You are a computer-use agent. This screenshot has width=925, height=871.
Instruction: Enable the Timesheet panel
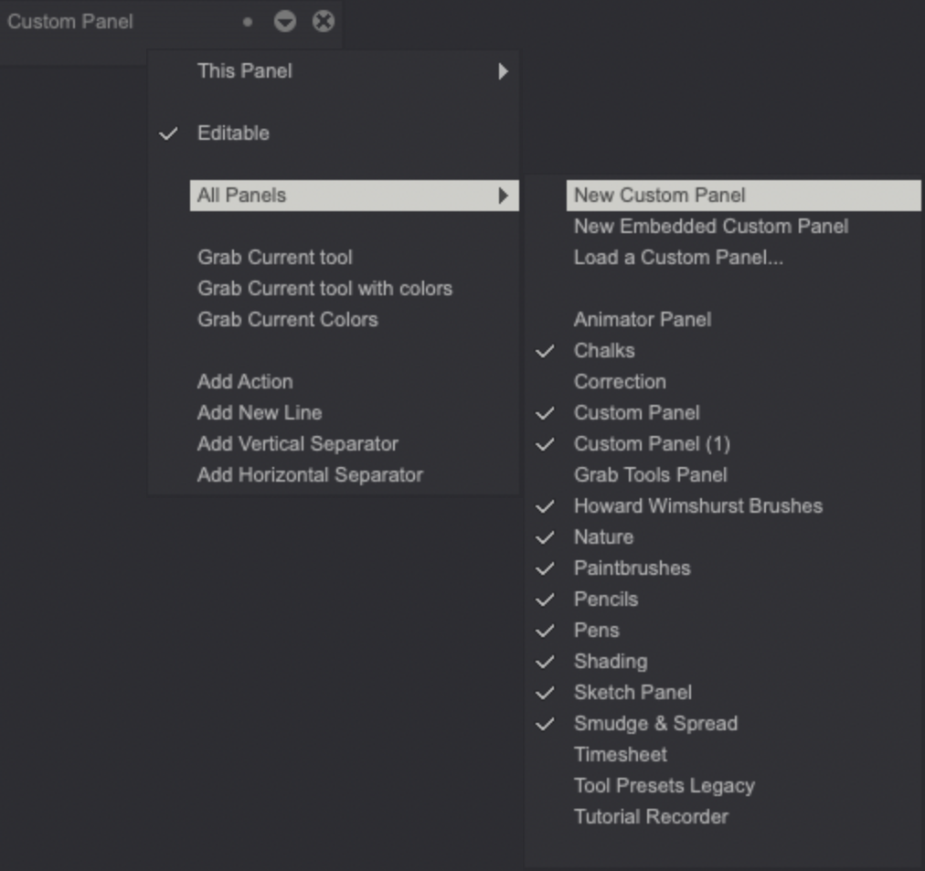[x=621, y=754]
